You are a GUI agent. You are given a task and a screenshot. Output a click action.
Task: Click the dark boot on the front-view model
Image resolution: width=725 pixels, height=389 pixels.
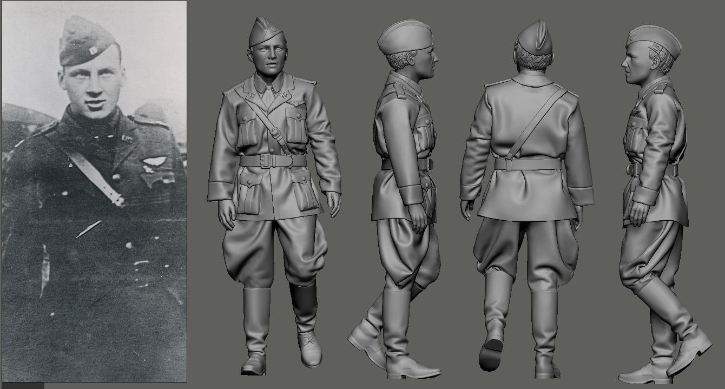(304, 307)
